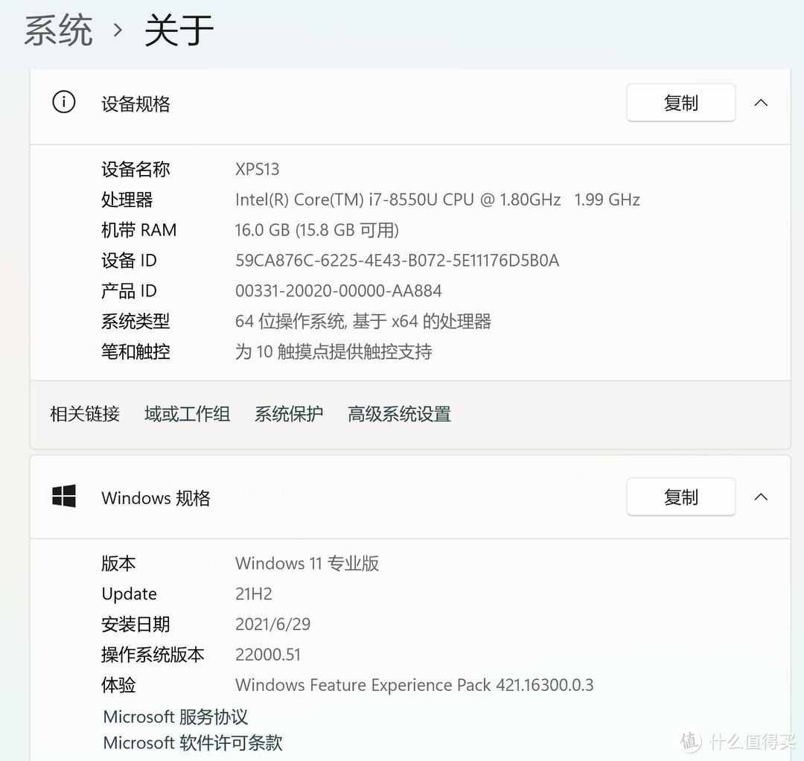This screenshot has height=761, width=804.
Task: Go back to 系统 in breadcrumb
Action: (59, 31)
